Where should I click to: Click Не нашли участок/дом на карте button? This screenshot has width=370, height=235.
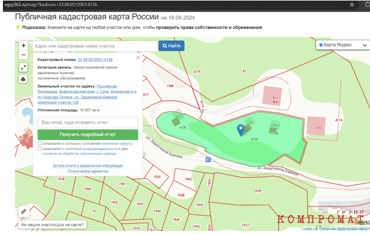pos(52,225)
